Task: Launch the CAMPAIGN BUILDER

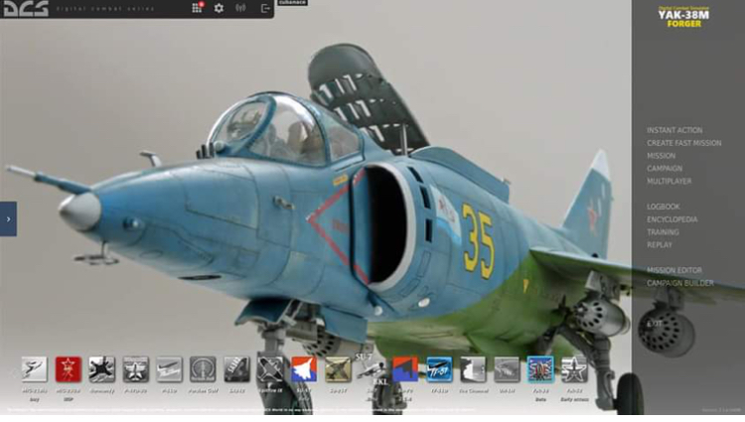Action: click(x=679, y=283)
